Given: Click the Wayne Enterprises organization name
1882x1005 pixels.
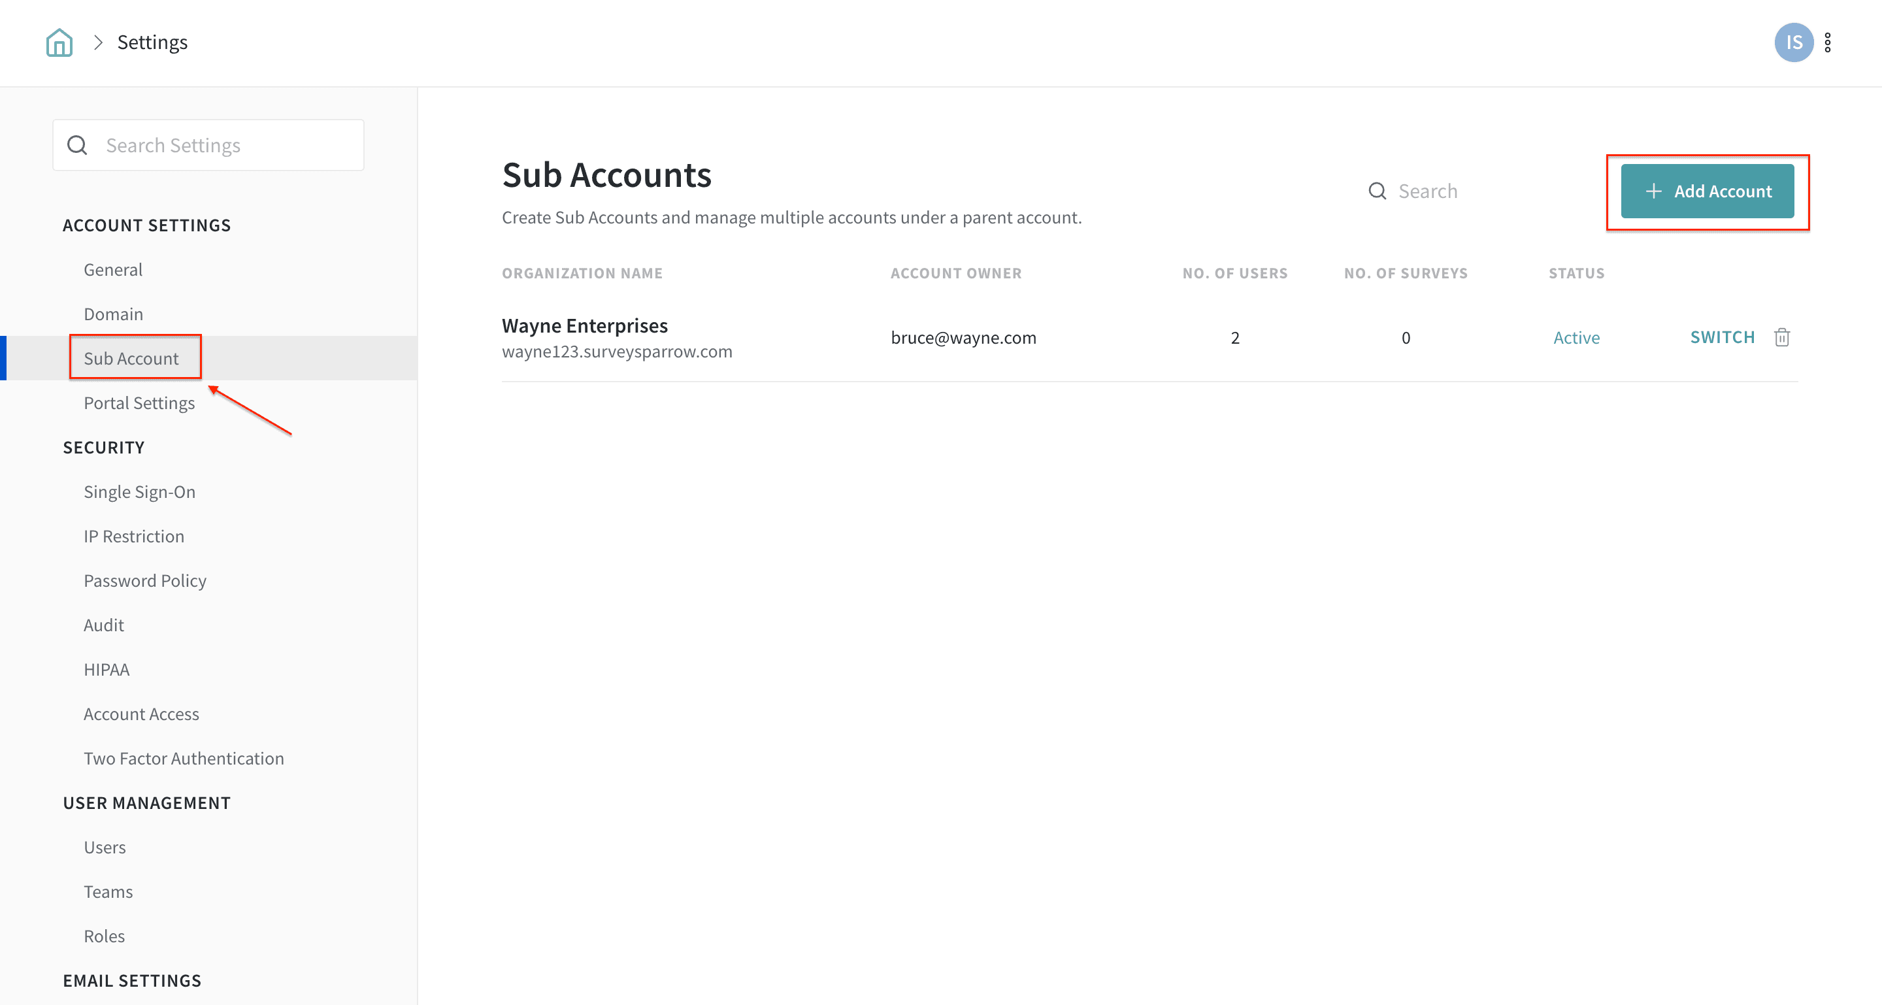Looking at the screenshot, I should coord(584,326).
